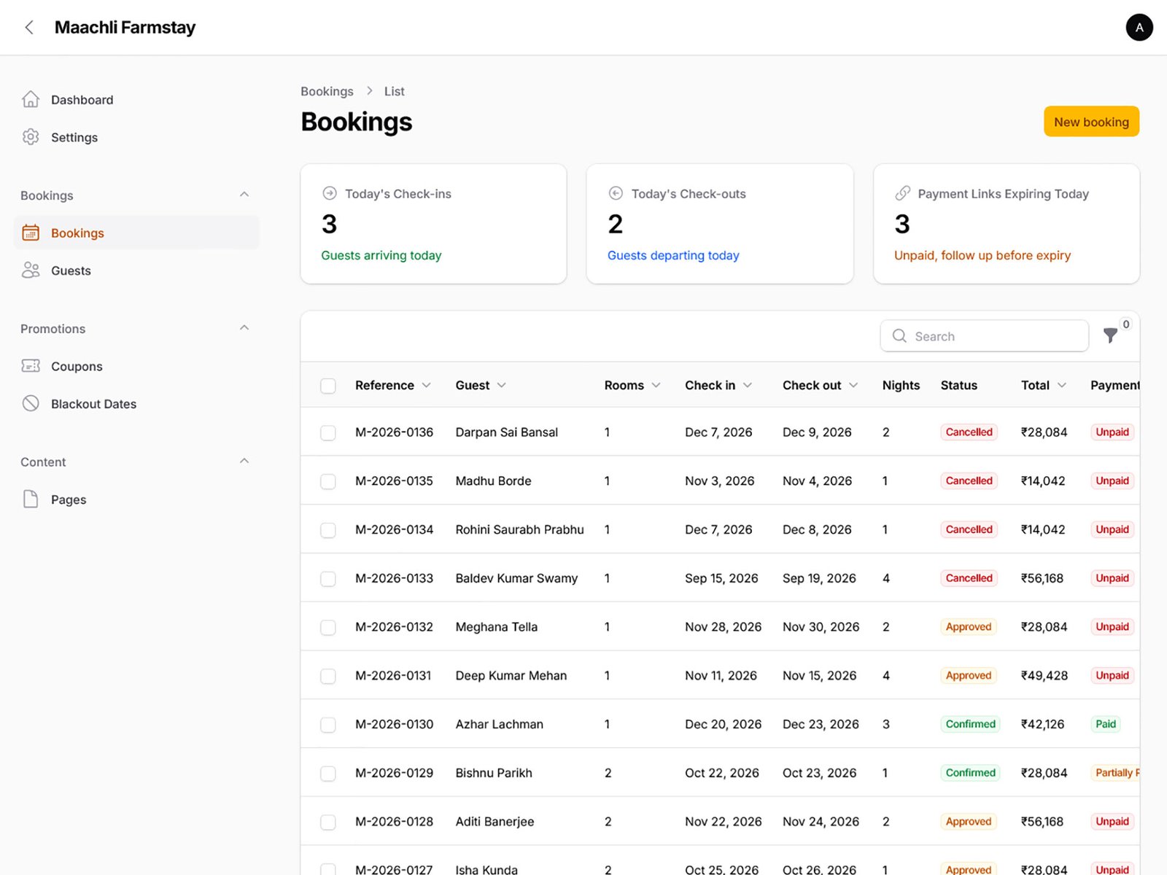This screenshot has width=1167, height=875.
Task: Select the checkbox for booking M-2026-0132
Action: pos(328,627)
